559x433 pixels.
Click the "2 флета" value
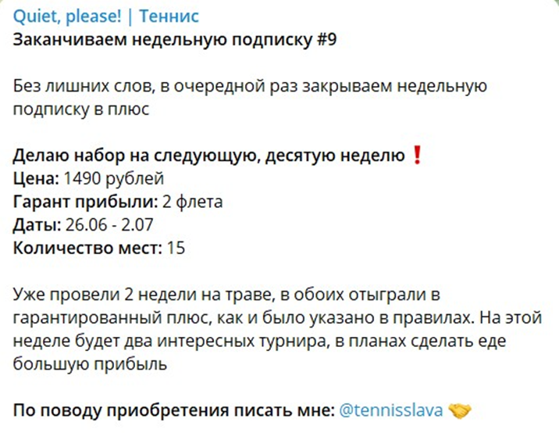click(193, 202)
